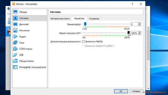Open the Общие settings category icon
The height and width of the screenshot is (95, 168).
15,12
